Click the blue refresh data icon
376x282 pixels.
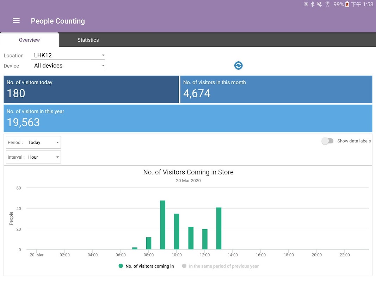[239, 66]
